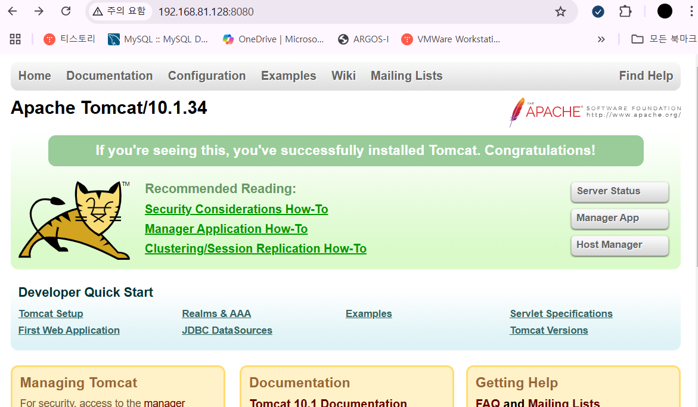Open the Documentation nav item
Viewport: 698px width, 407px height.
point(110,76)
